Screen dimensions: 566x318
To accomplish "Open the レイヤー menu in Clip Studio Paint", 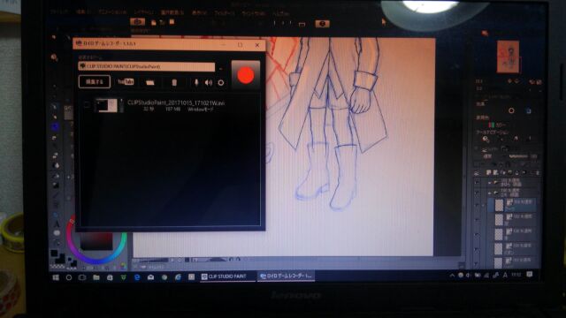I will click(143, 12).
